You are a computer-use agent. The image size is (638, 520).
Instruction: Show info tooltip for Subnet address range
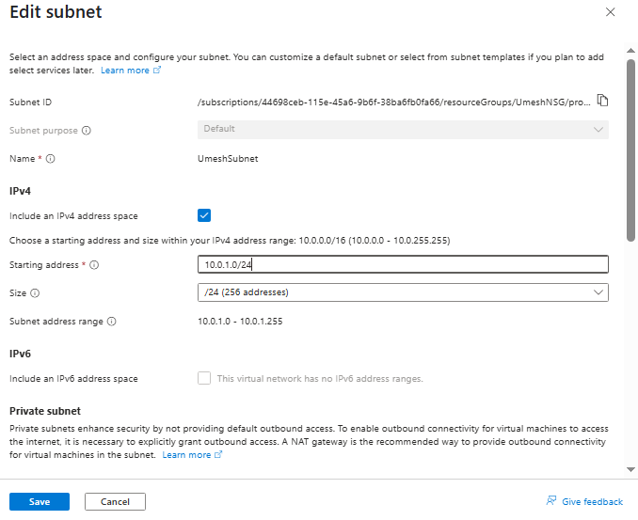pyautogui.click(x=111, y=322)
